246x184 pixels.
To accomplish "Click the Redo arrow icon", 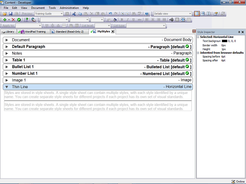I will coord(116,14).
